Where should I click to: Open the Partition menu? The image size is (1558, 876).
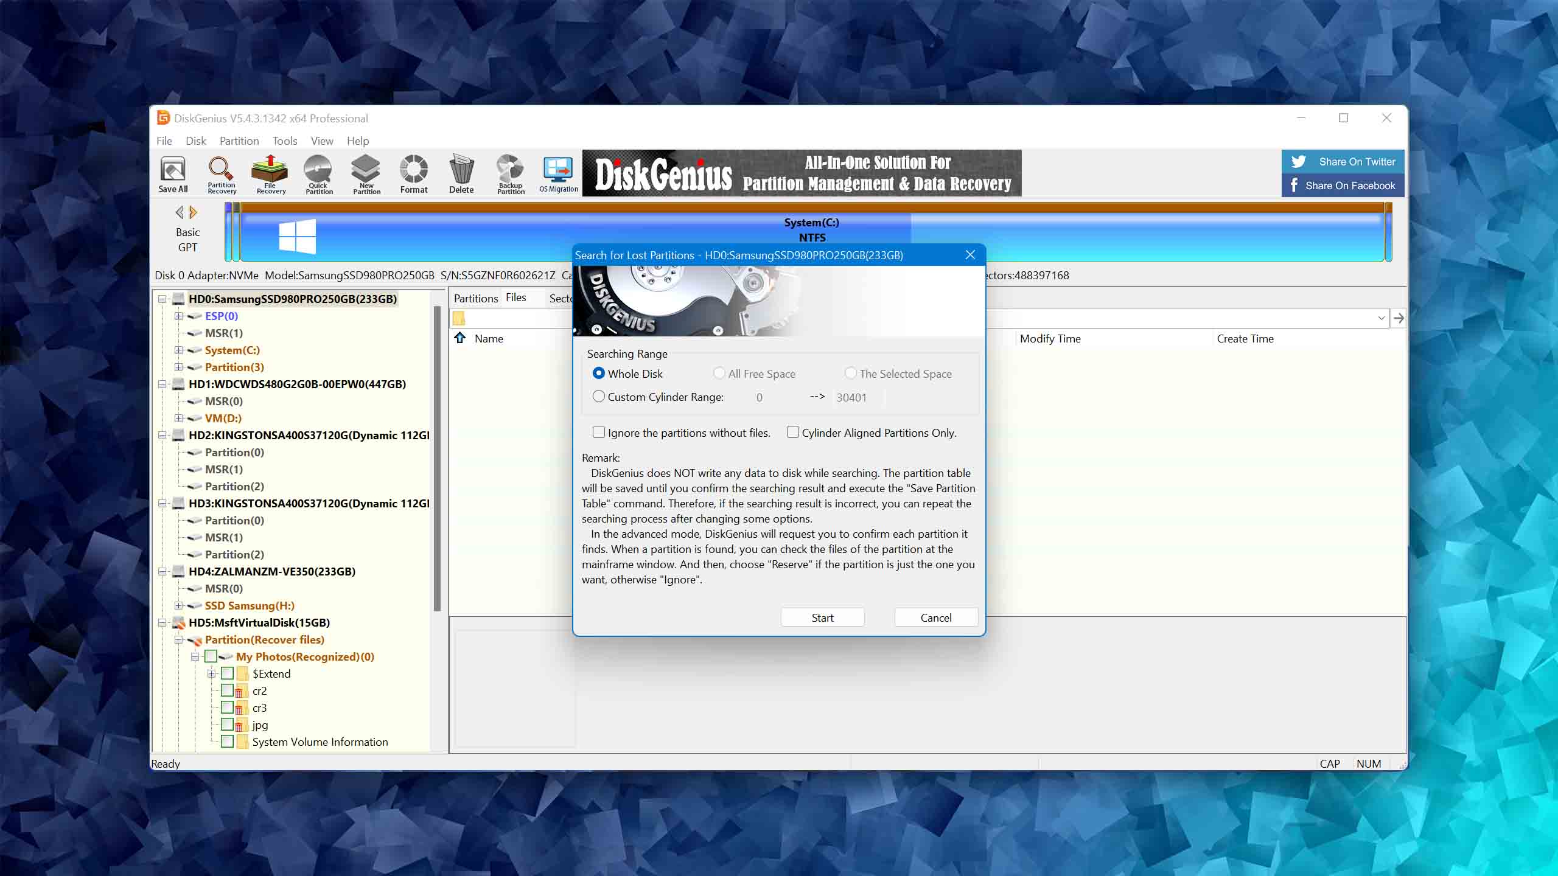(239, 141)
